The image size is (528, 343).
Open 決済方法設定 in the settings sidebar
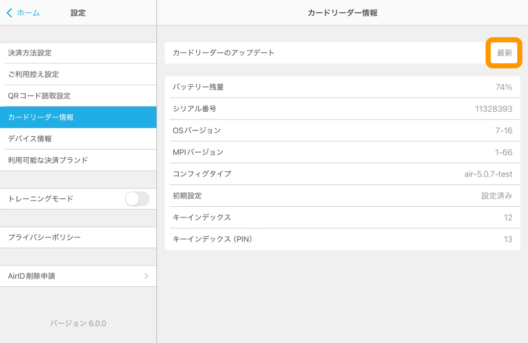pos(79,53)
